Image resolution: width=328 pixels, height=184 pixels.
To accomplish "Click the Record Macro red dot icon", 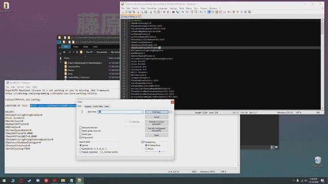I will click(x=234, y=12).
